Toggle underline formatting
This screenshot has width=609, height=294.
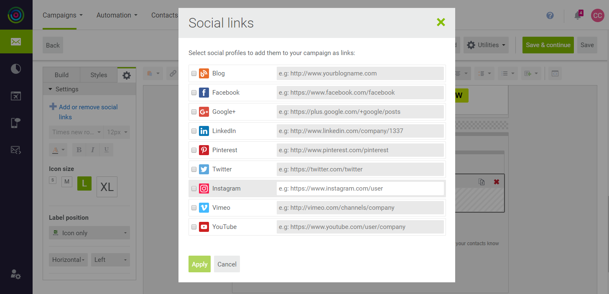107,150
